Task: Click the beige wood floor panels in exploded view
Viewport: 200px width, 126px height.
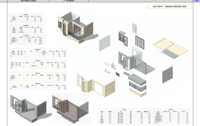Action: pos(170,47)
